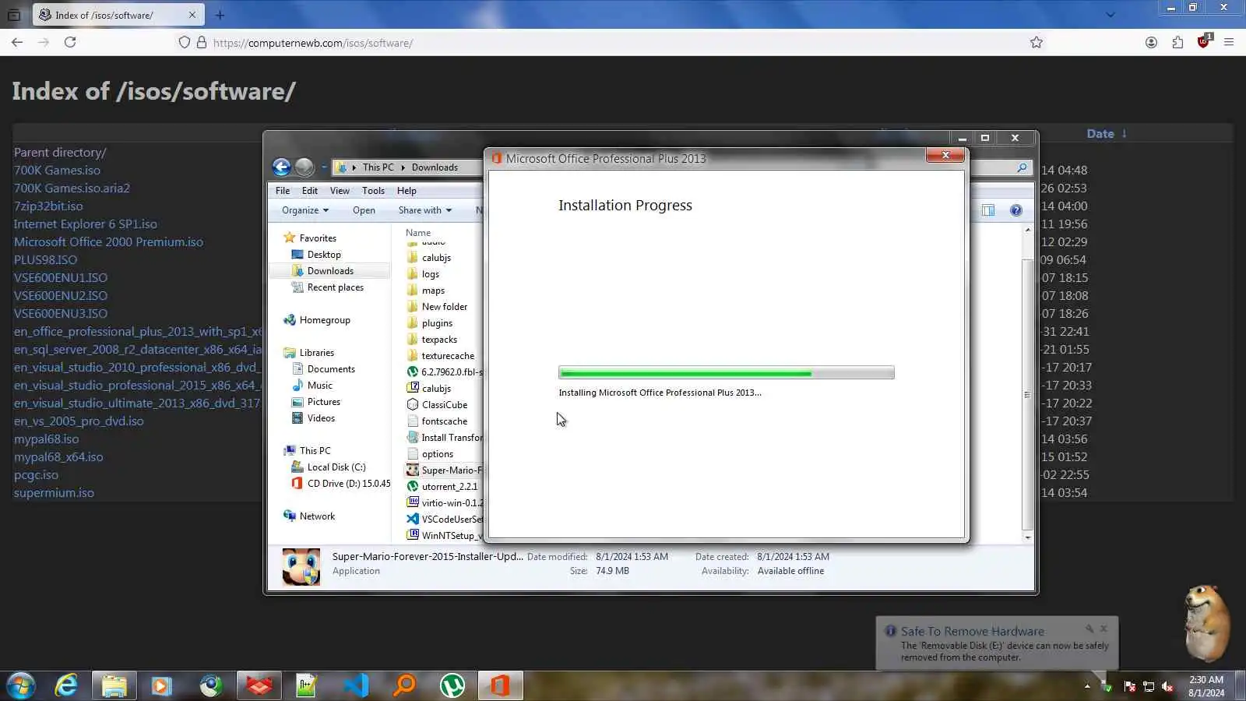1246x701 pixels.
Task: Open the View menu in Explorer
Action: 340,191
